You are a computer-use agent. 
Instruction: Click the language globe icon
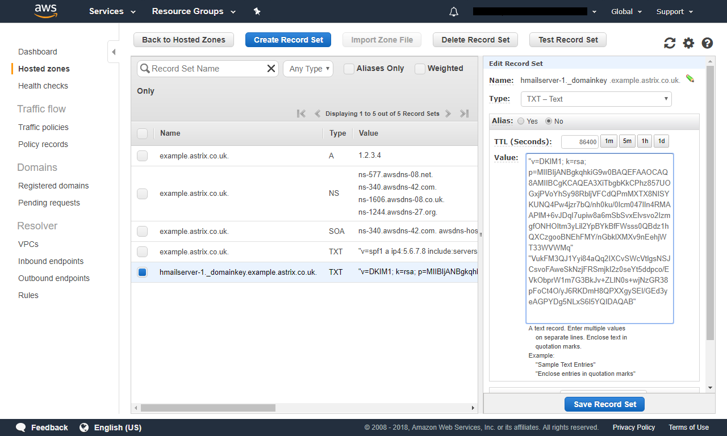click(84, 427)
